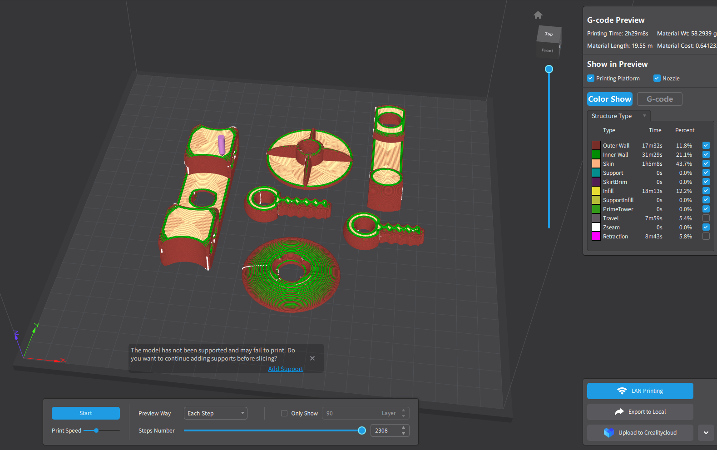The width and height of the screenshot is (717, 450).
Task: Click the Add Support link
Action: click(286, 369)
